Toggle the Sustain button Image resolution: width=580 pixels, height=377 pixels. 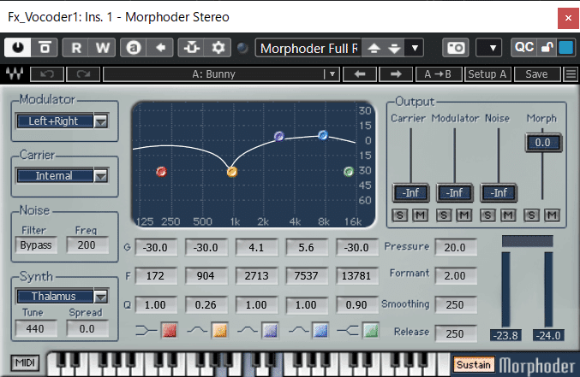[x=474, y=365]
